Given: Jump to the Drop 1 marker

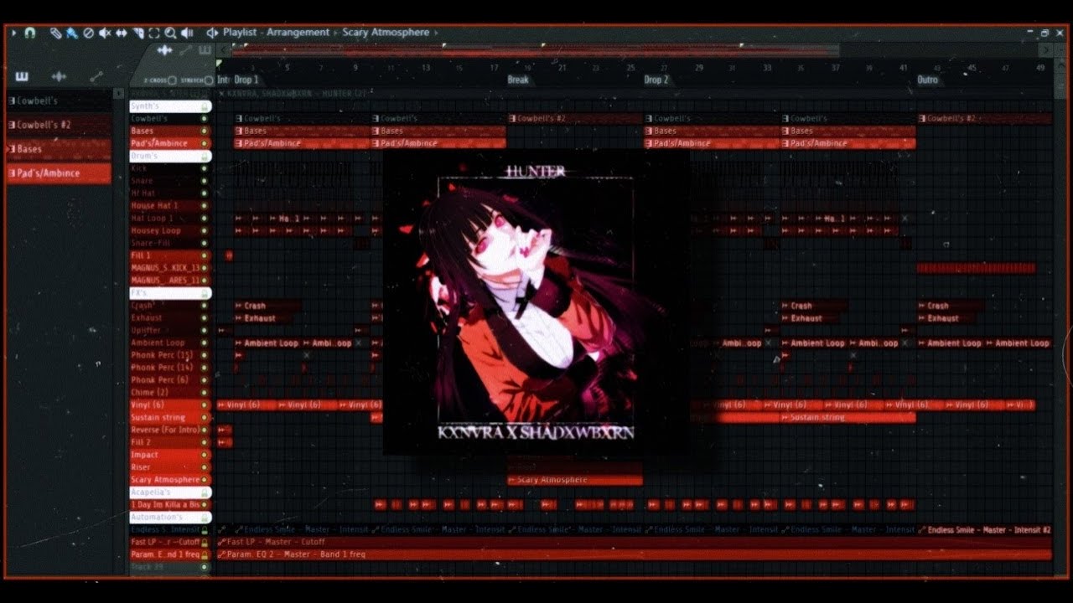Looking at the screenshot, I should pyautogui.click(x=246, y=80).
